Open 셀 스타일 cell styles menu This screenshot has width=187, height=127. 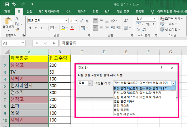pyautogui.click(x=170, y=29)
